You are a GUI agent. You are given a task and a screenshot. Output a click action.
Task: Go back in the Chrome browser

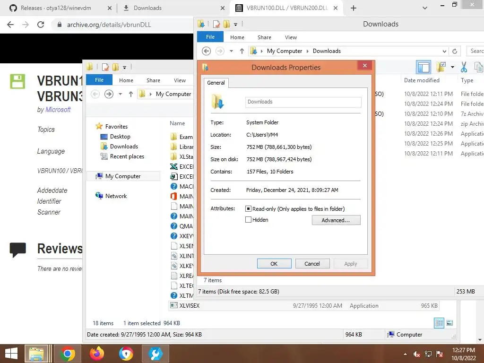click(10, 25)
